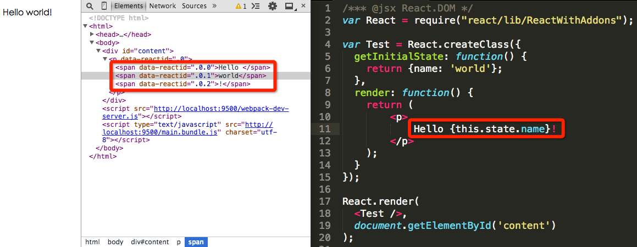Click the require("react/lib/ReactWithAddons") line in editor
Viewport: 637px width, 247px height.
coord(488,20)
